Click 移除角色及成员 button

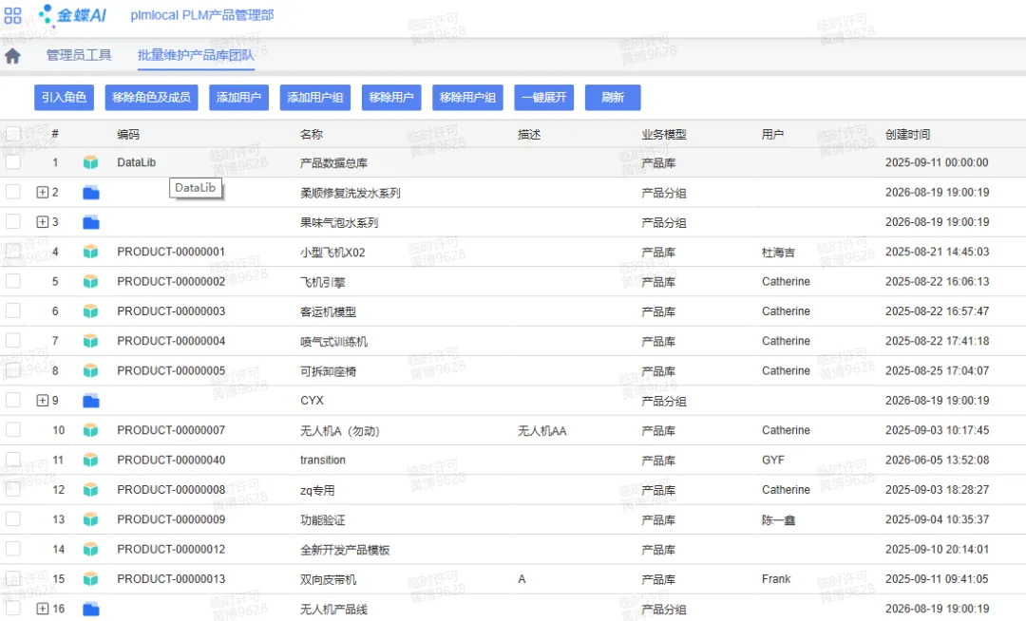click(x=151, y=98)
